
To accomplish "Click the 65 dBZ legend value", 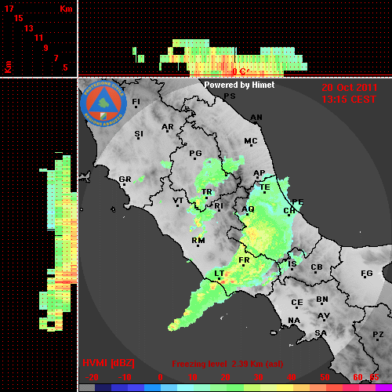I will tap(374, 377).
